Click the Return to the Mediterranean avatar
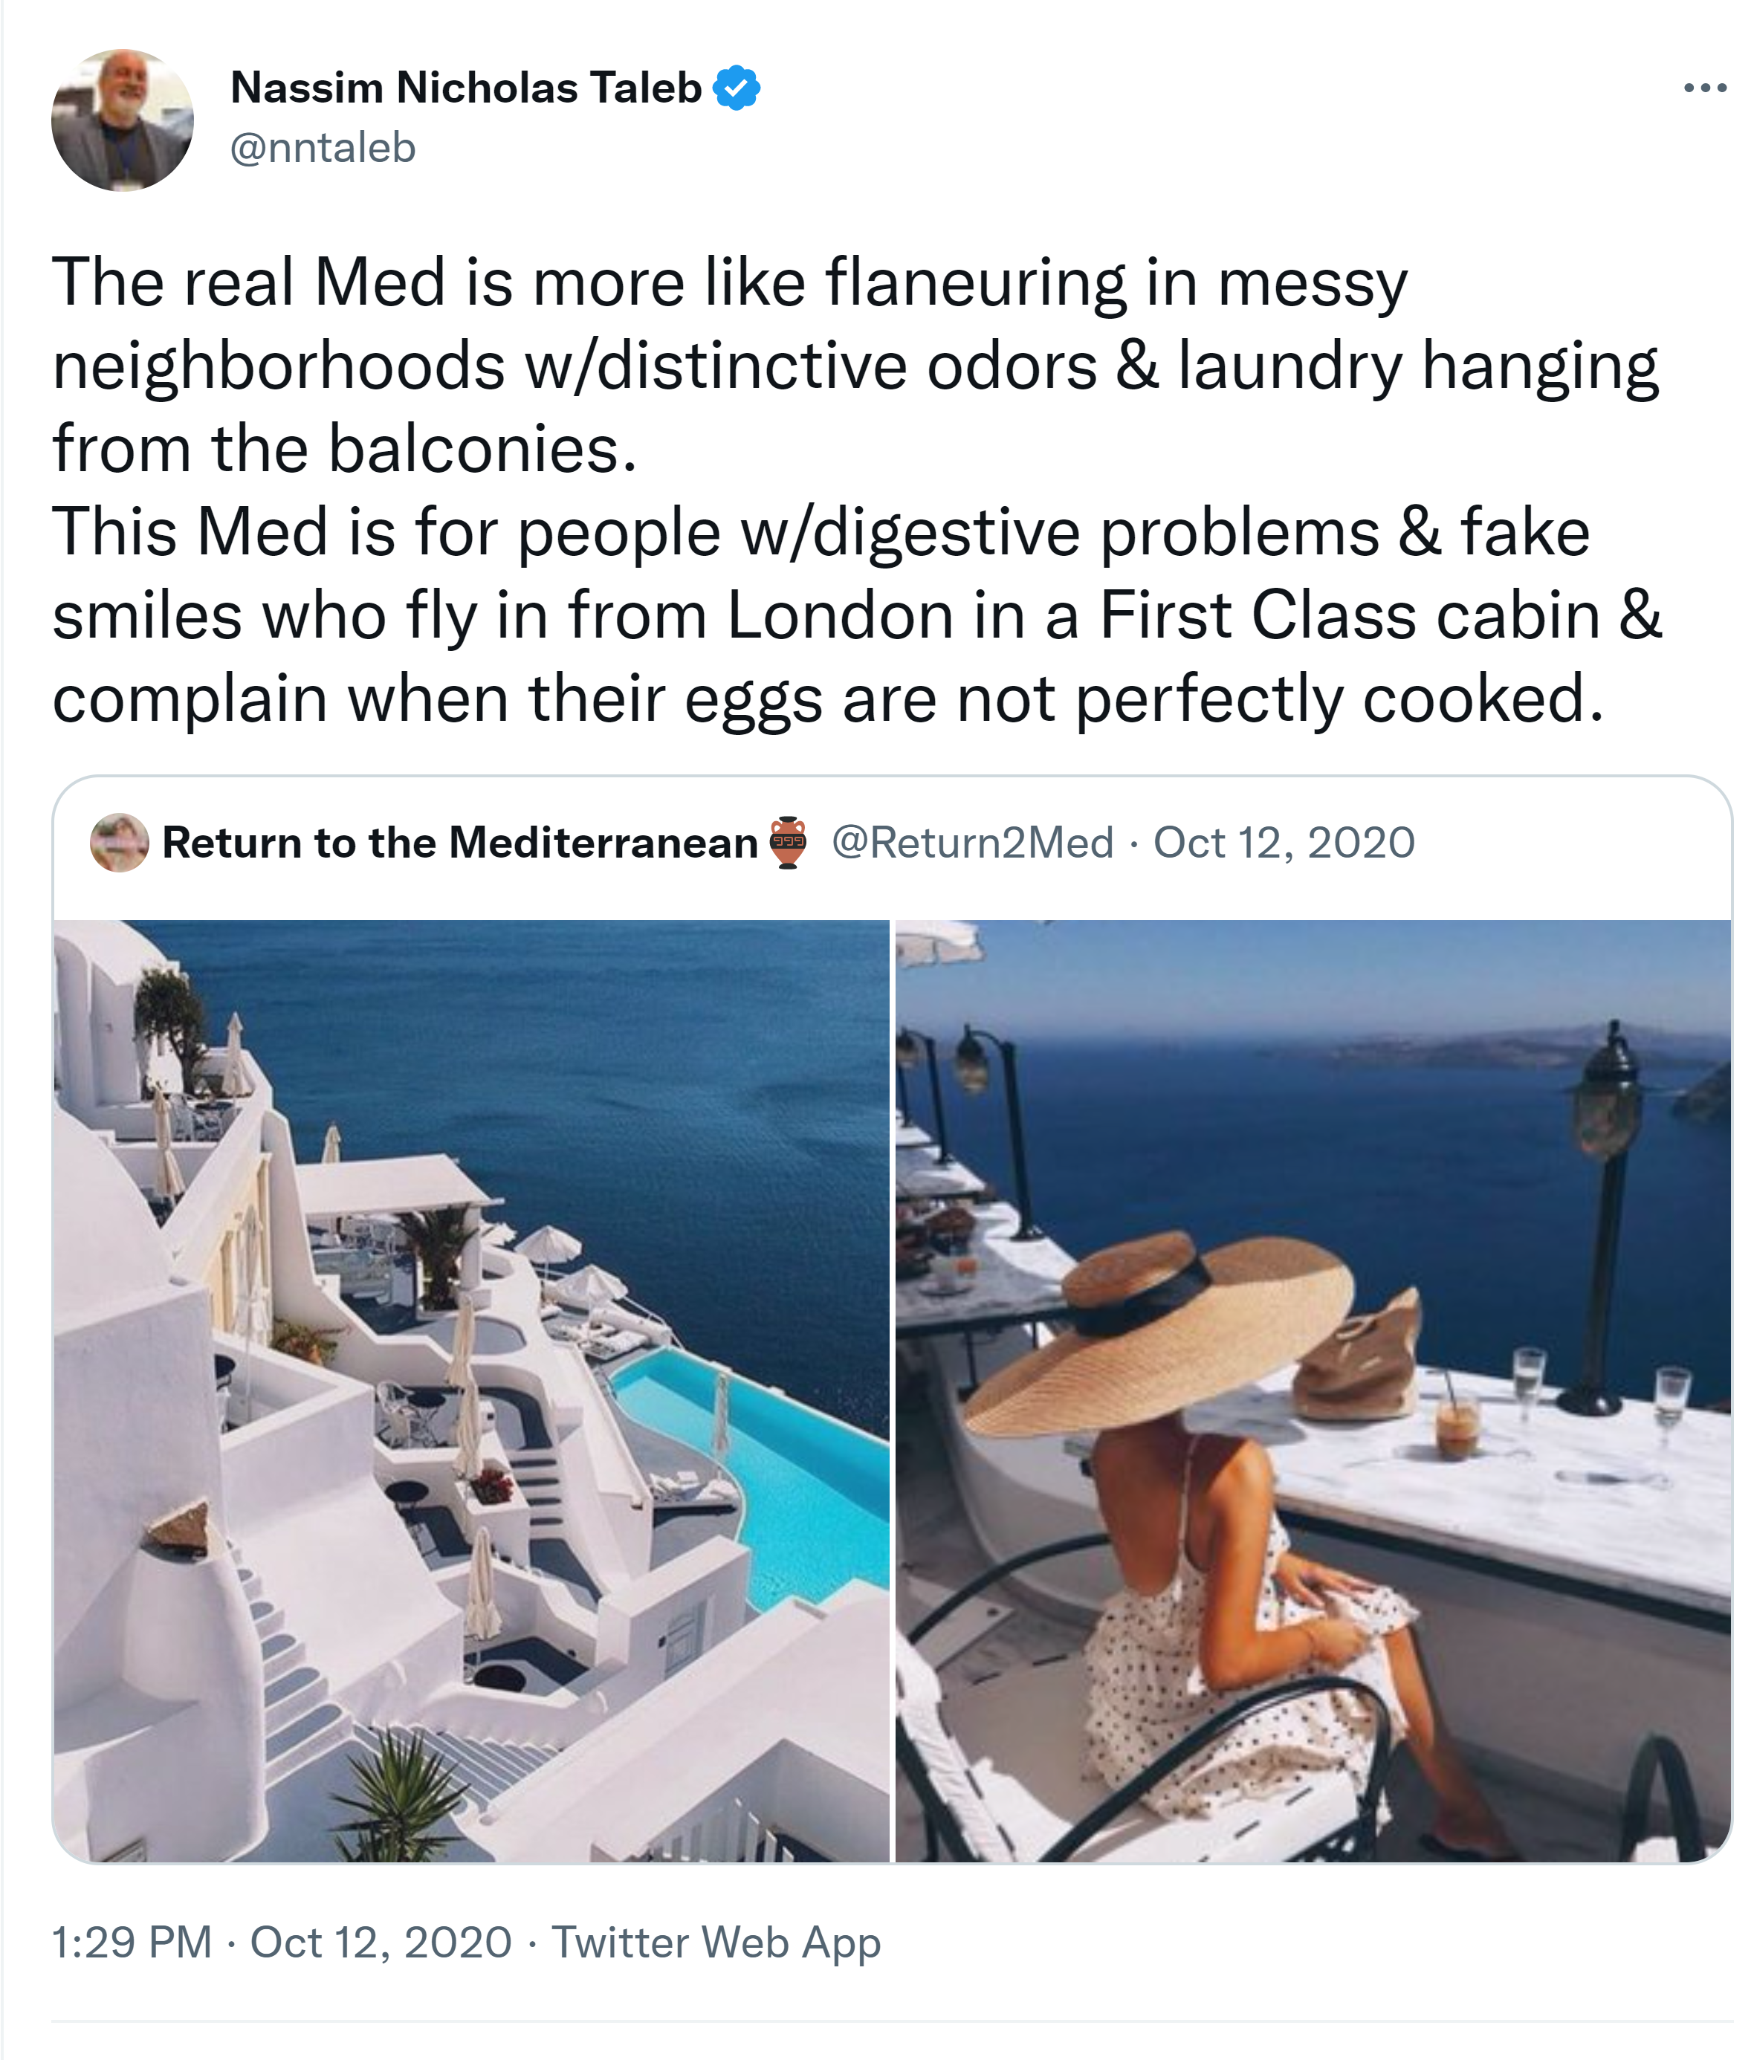The image size is (1754, 2060). [120, 843]
